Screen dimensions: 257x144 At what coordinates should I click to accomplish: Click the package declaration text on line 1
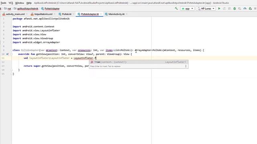pos(41,19)
